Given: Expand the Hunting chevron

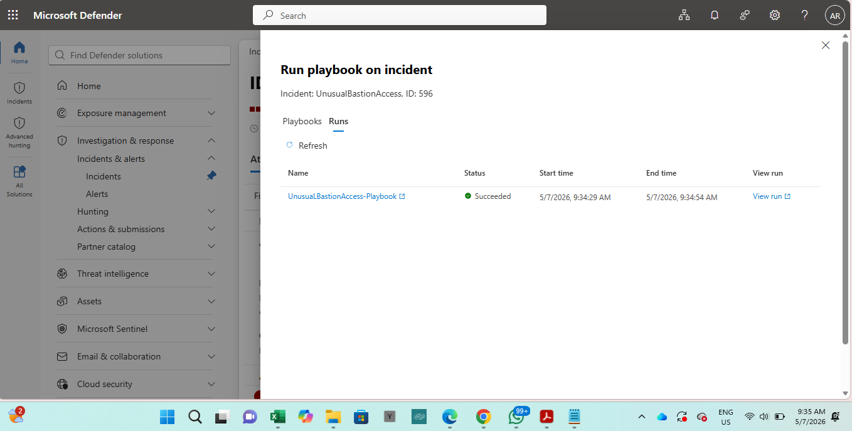Looking at the screenshot, I should [x=211, y=211].
